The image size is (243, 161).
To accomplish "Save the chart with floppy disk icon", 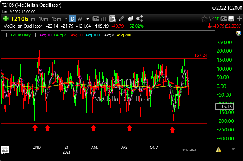I will click(x=231, y=19).
